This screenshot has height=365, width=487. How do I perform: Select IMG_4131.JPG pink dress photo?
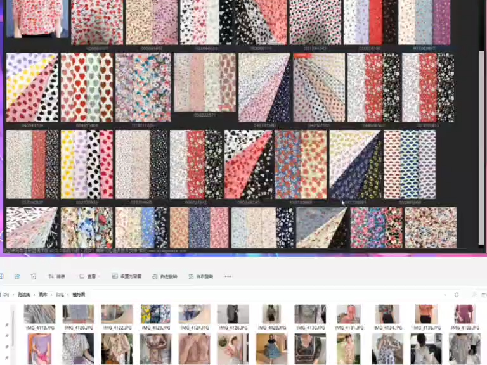coord(349,317)
